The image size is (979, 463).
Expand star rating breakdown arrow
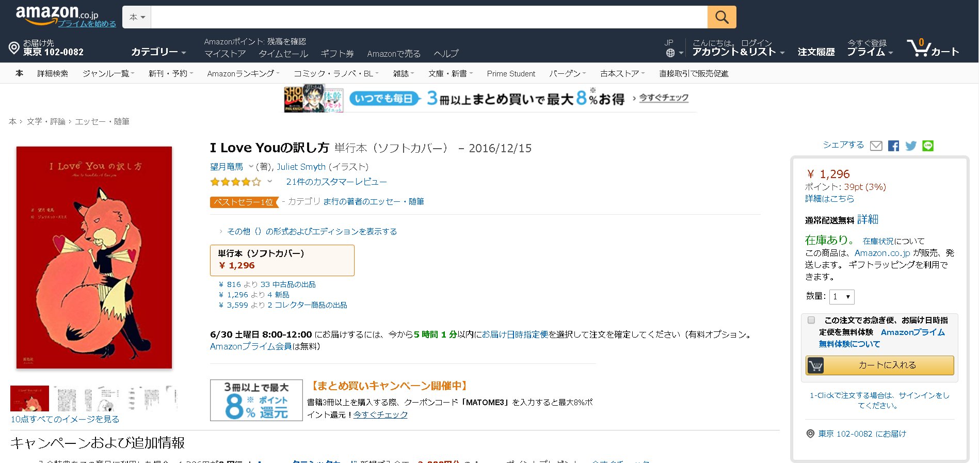pyautogui.click(x=269, y=182)
